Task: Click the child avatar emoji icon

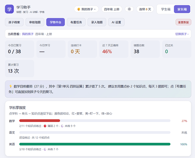Action: tap(79, 9)
